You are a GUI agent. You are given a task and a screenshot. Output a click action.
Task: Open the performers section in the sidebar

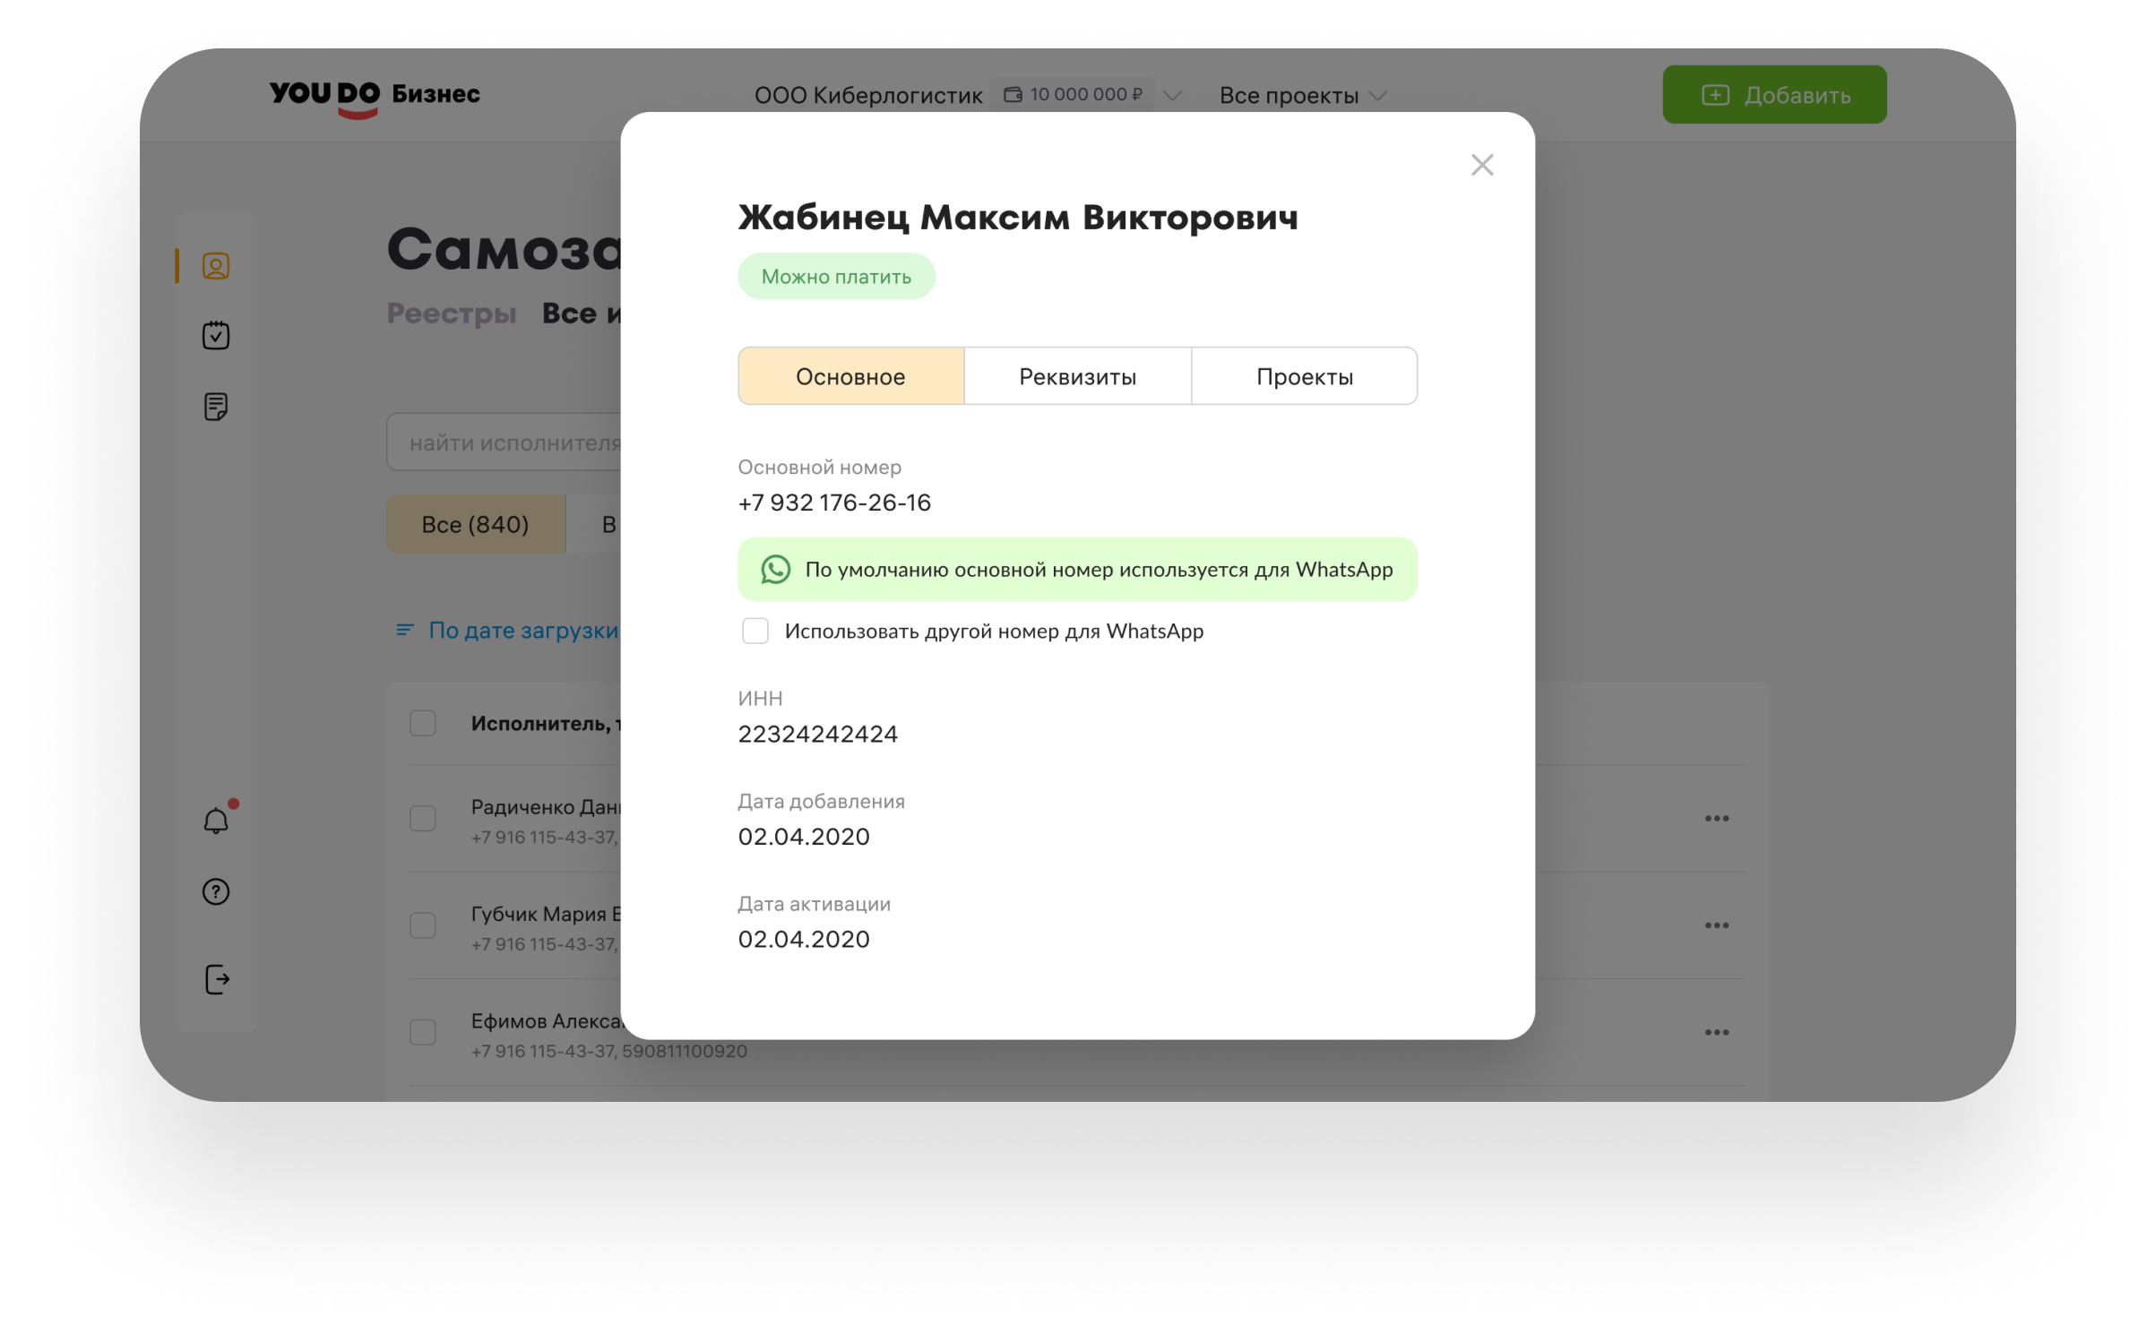pos(215,264)
